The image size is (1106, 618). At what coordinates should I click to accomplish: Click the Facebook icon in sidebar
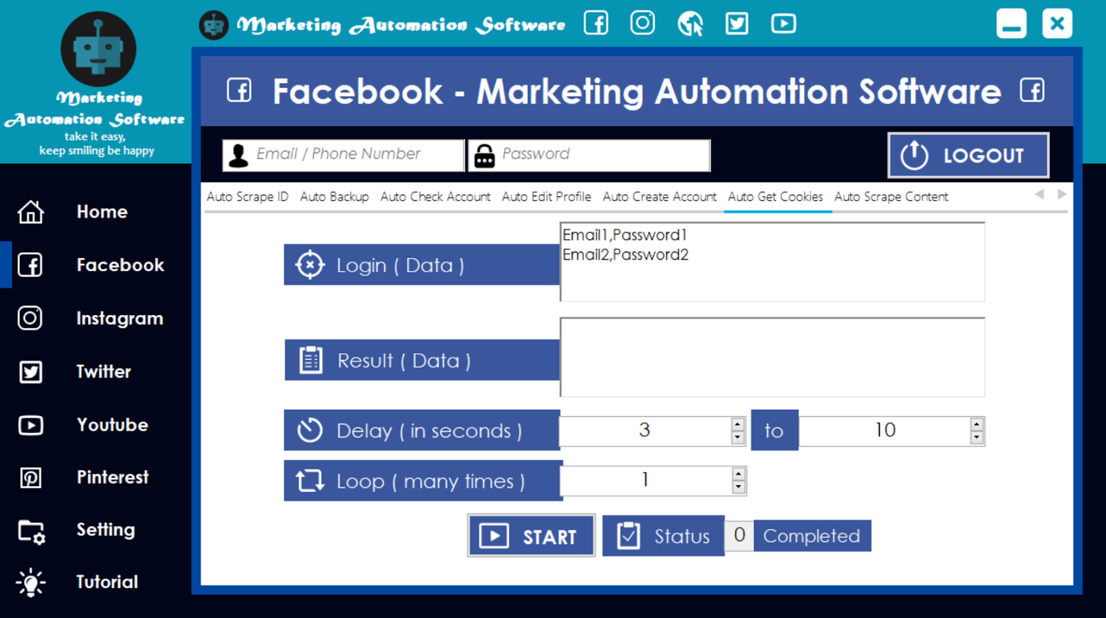pos(30,265)
